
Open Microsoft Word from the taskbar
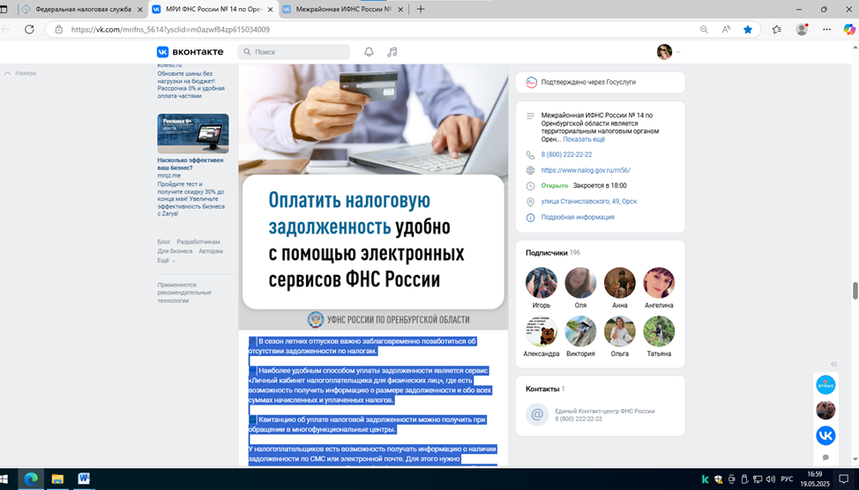84,479
